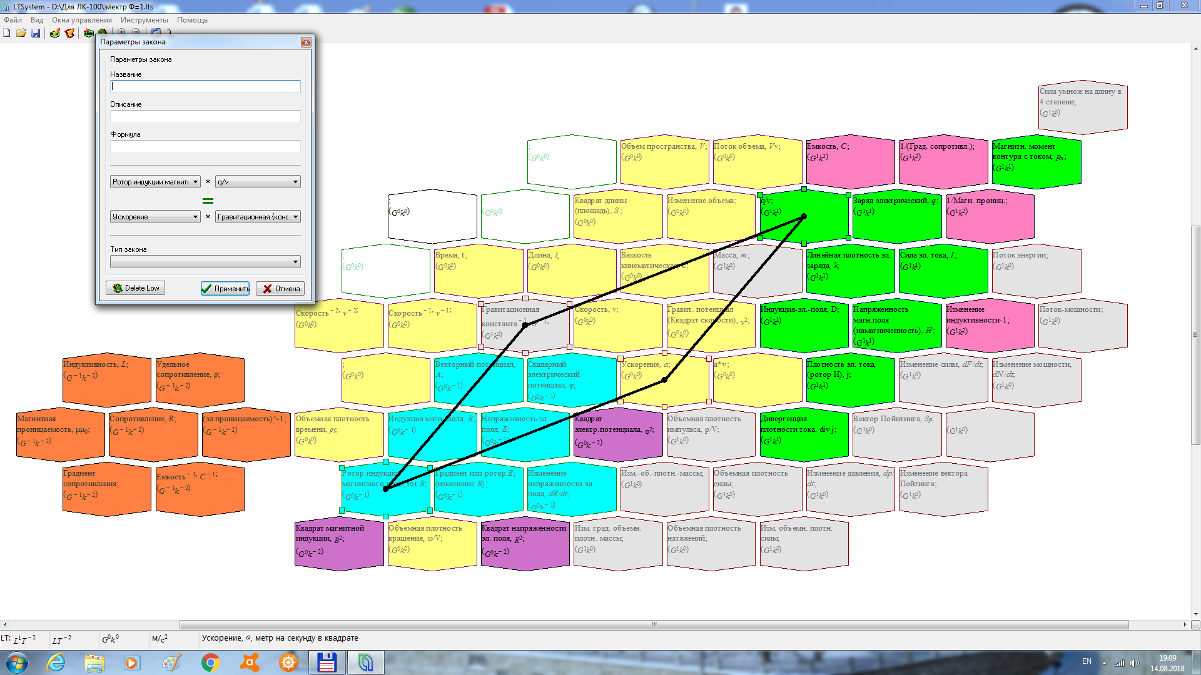Viewport: 1201px width, 675px height.
Task: Open Google Chrome from the taskbar
Action: [x=210, y=662]
